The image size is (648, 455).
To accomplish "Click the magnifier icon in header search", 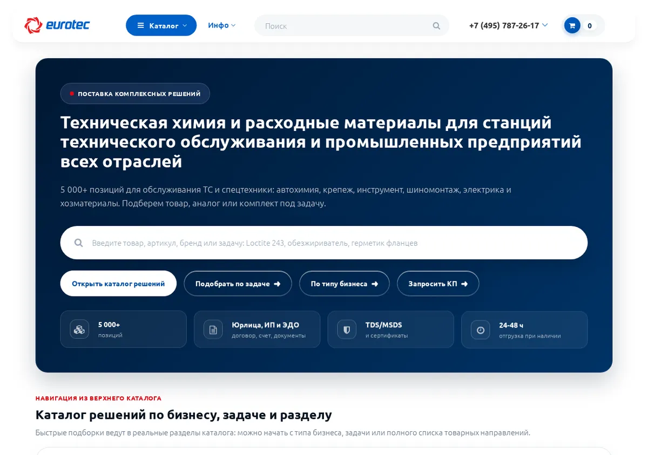I will click(x=436, y=26).
